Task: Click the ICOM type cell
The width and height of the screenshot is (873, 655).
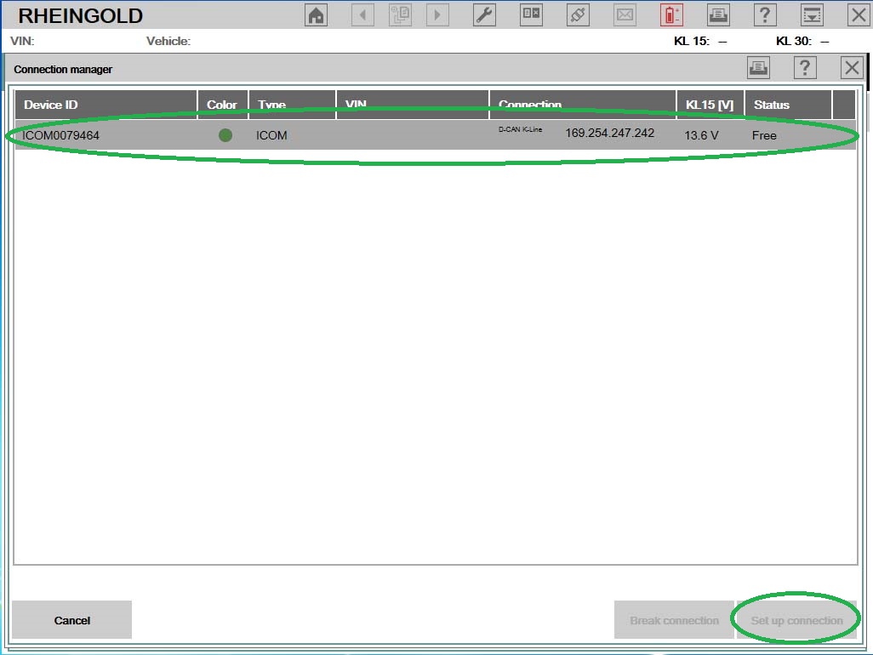Action: tap(271, 135)
